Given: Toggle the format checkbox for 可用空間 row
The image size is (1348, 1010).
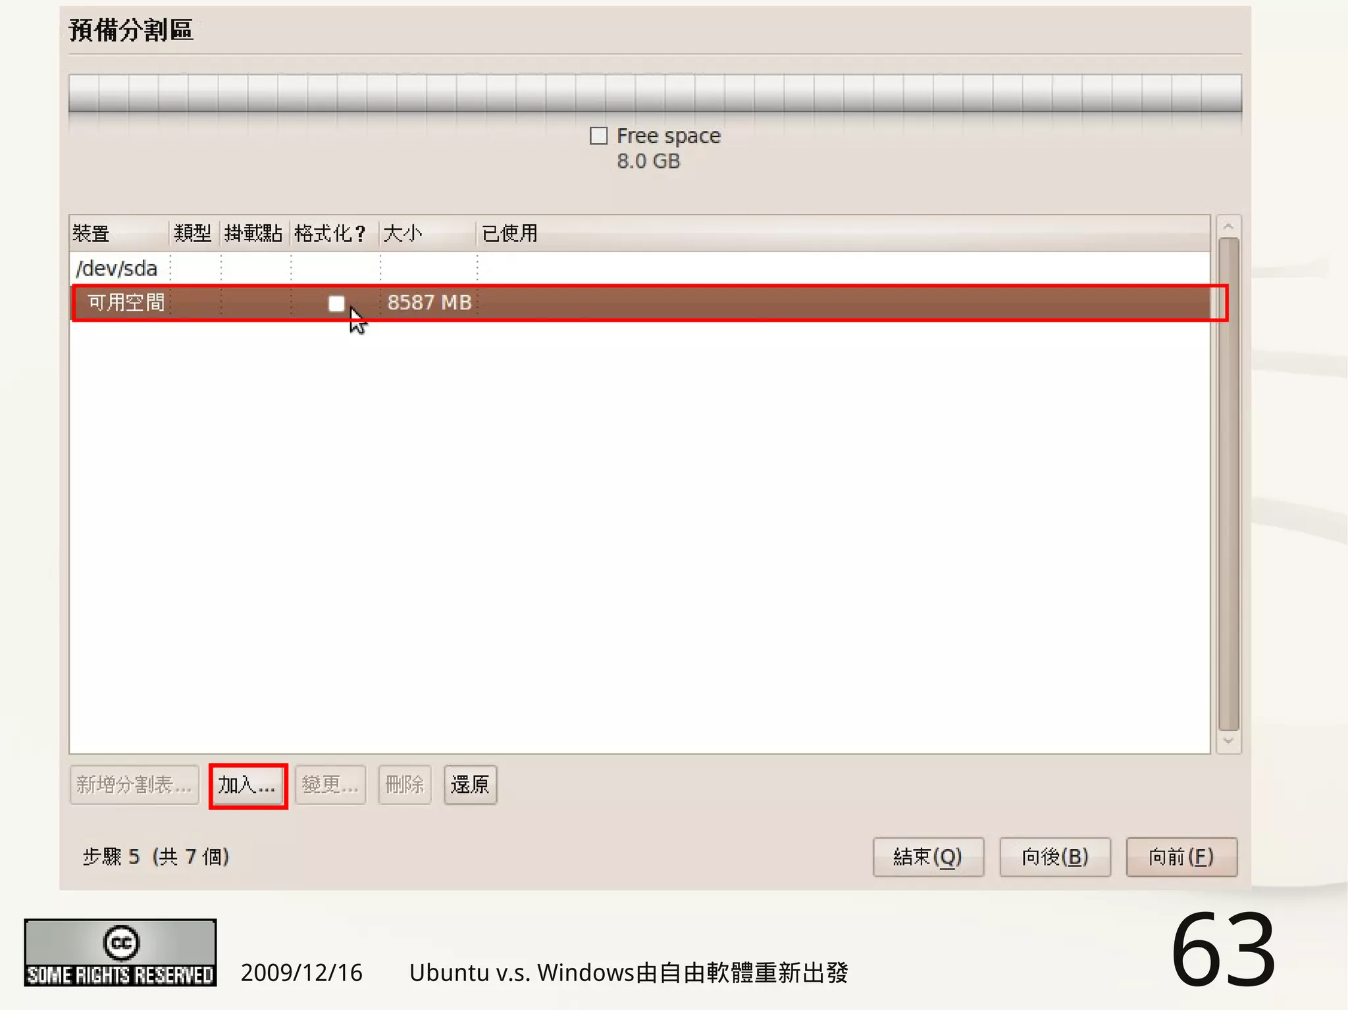Looking at the screenshot, I should pyautogui.click(x=336, y=303).
